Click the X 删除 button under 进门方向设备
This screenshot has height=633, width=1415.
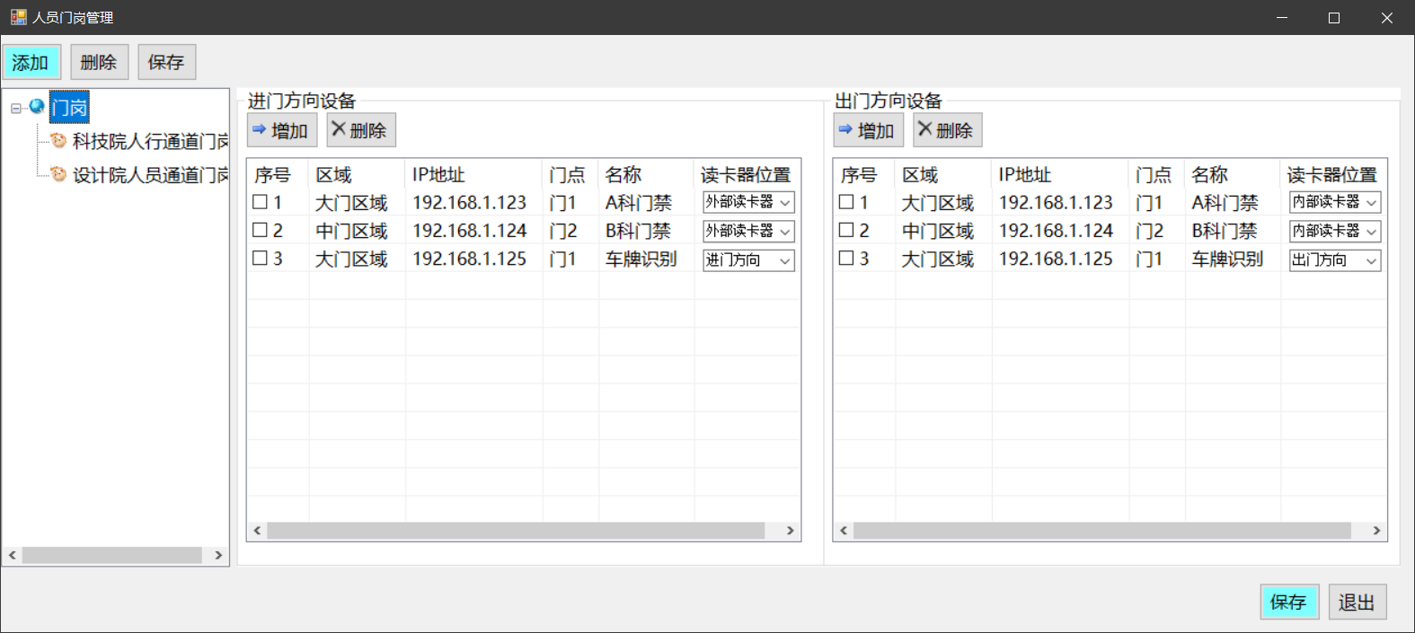point(360,130)
